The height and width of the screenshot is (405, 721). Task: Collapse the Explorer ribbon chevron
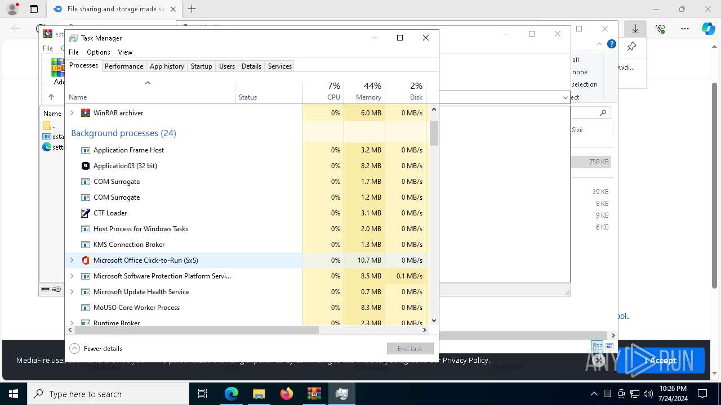[599, 44]
